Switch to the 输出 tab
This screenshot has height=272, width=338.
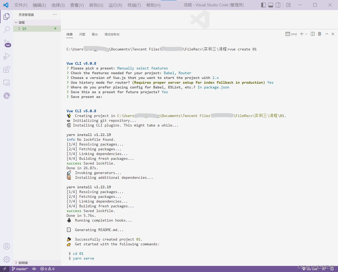[95, 34]
